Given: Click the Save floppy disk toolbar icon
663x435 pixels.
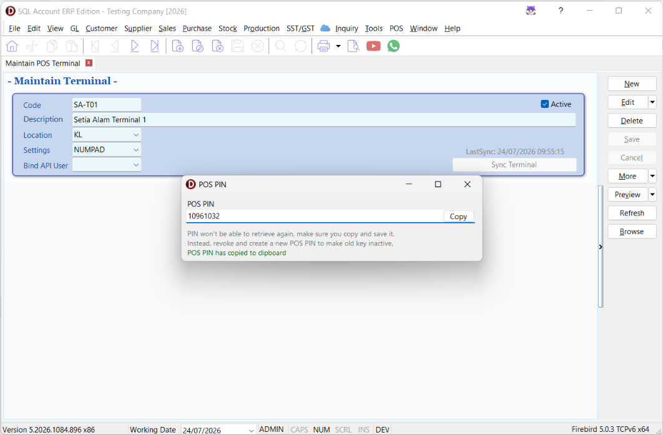Looking at the screenshot, I should 237,46.
